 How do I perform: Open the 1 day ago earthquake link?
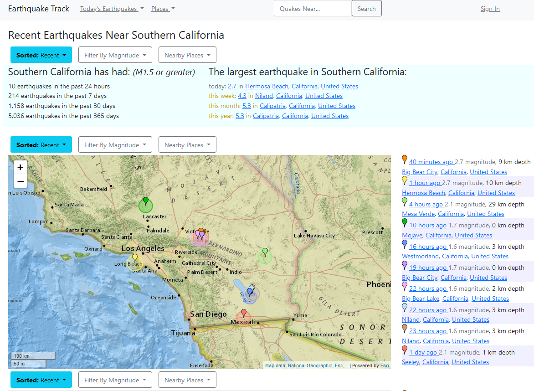pyautogui.click(x=423, y=353)
